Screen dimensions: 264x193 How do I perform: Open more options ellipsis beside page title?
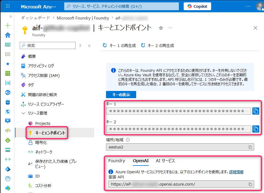(x=171, y=28)
